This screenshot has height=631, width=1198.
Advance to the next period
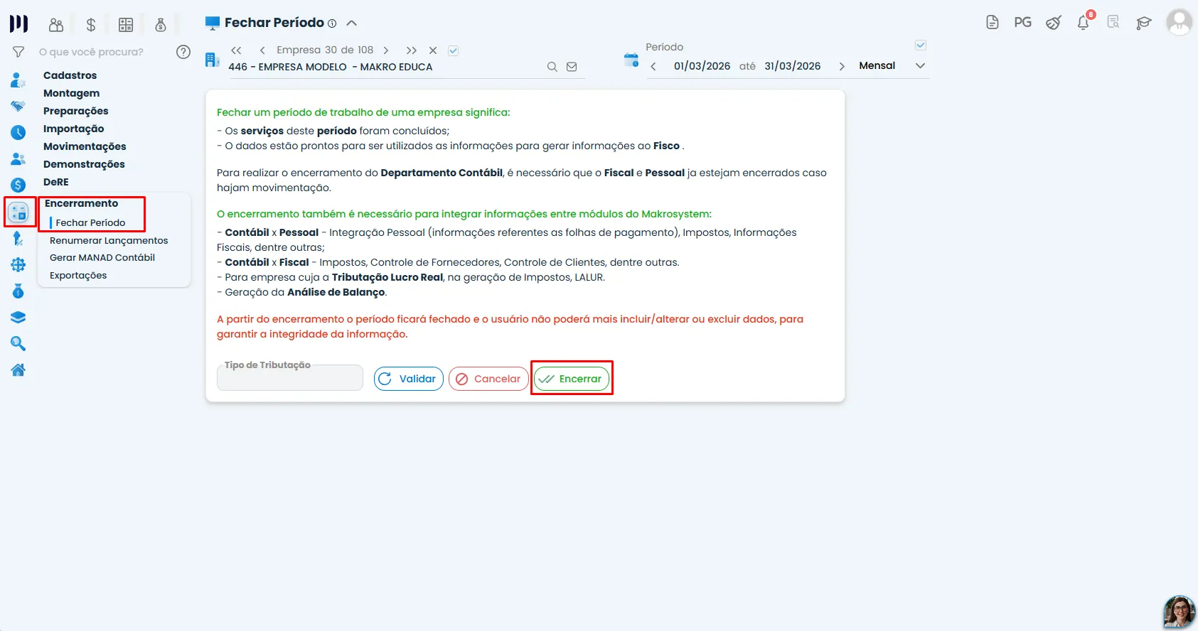(842, 66)
